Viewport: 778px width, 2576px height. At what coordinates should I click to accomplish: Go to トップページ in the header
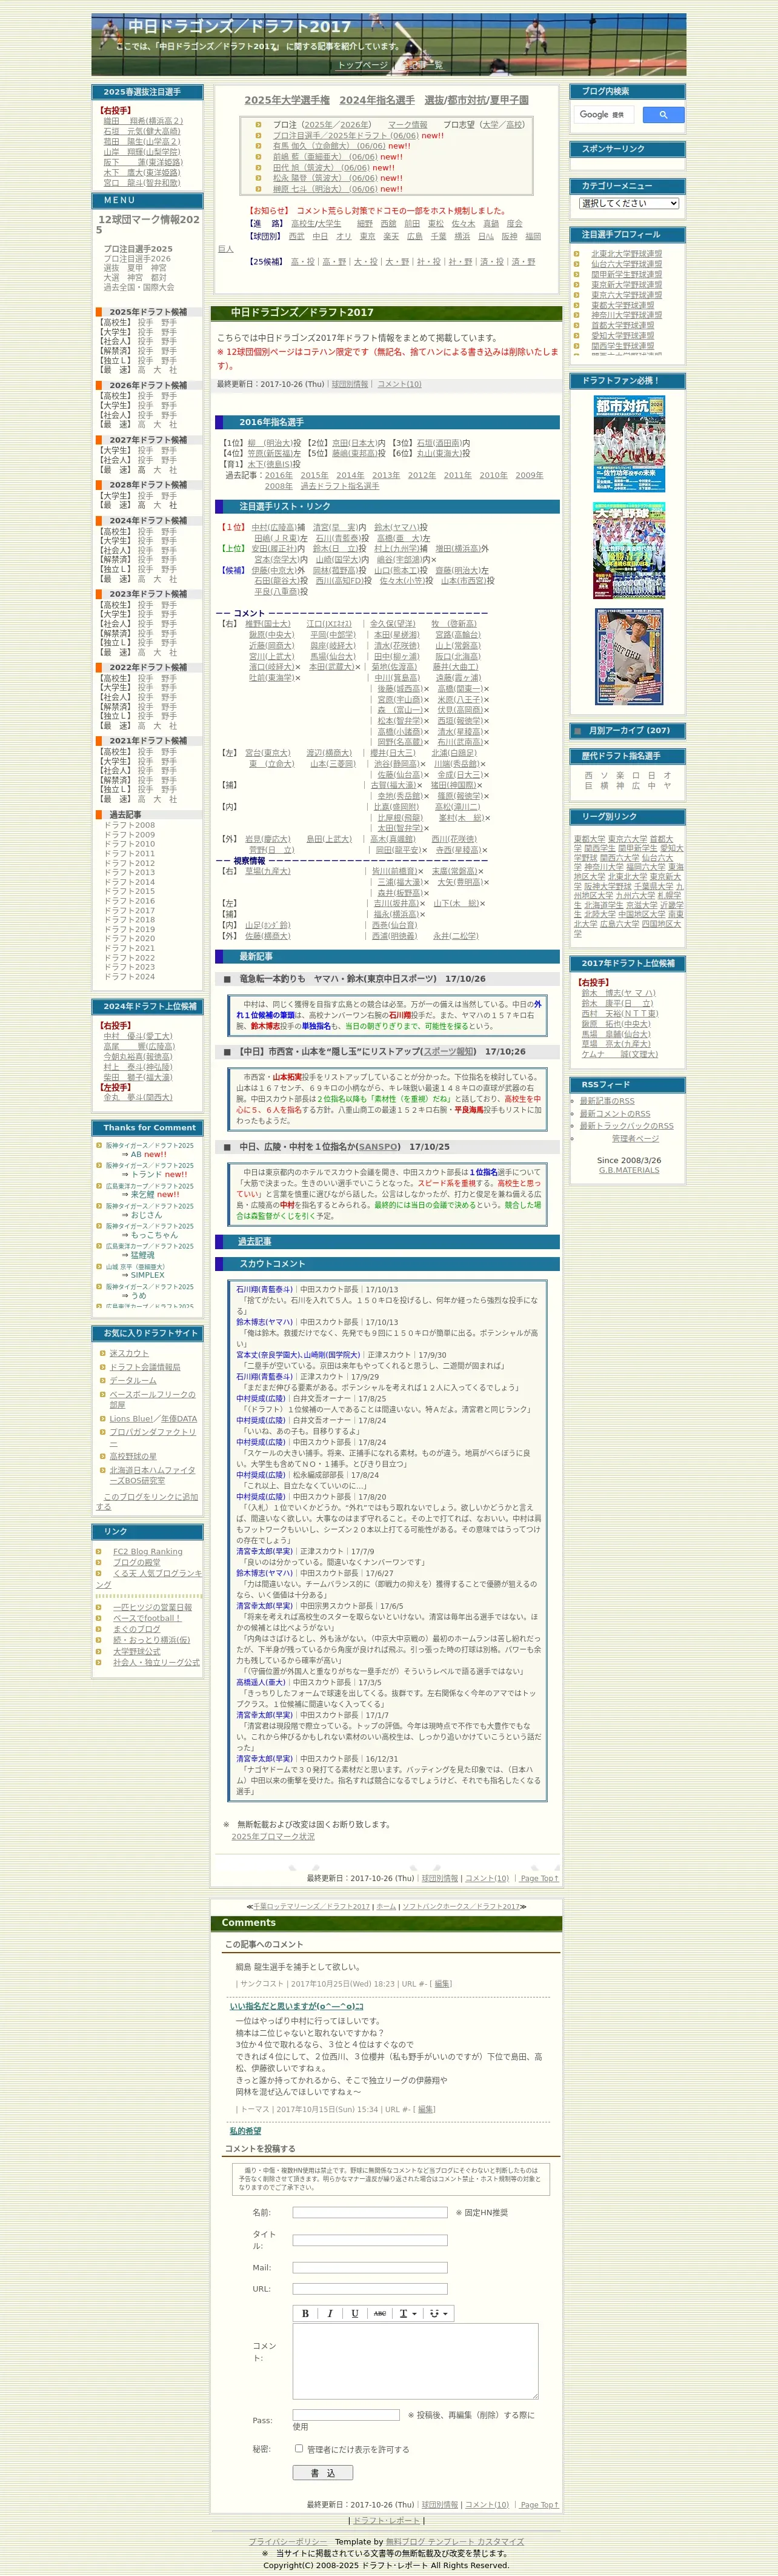(362, 65)
